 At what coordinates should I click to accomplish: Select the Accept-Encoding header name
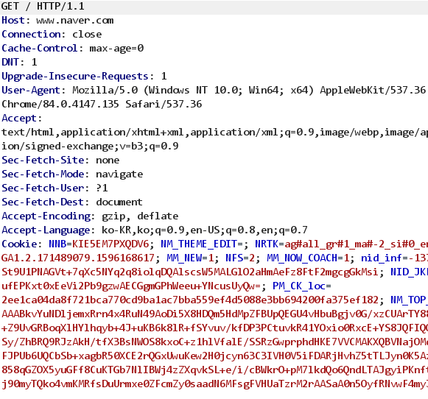pos(46,216)
